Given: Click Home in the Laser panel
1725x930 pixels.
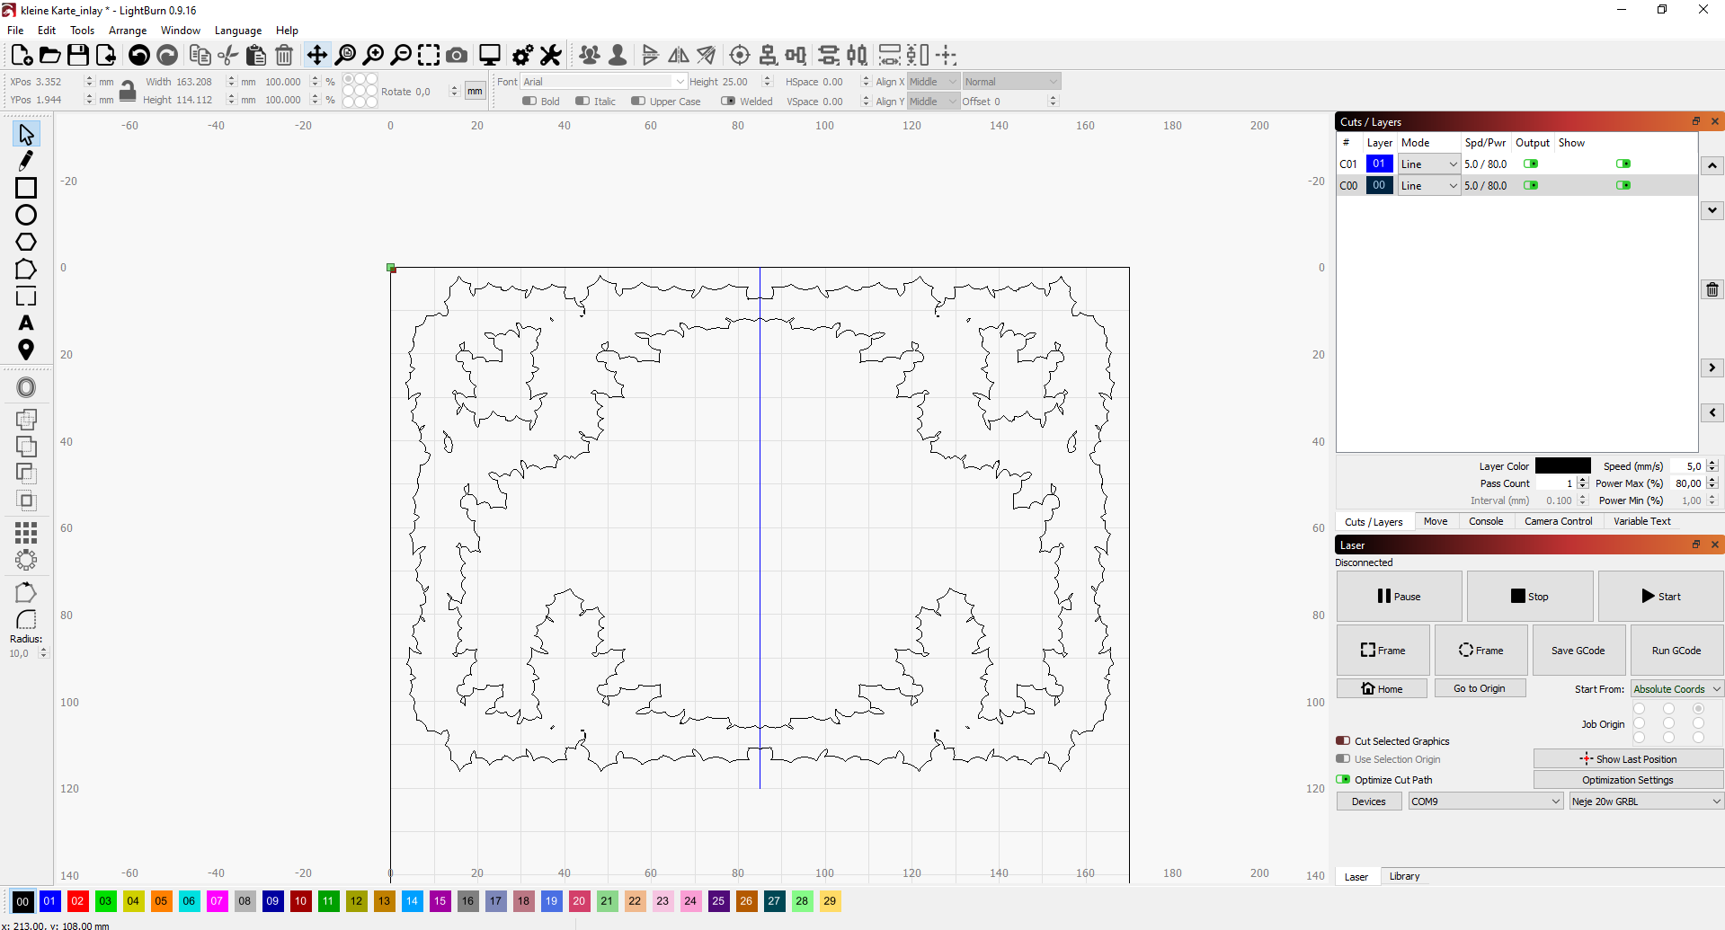Looking at the screenshot, I should [x=1383, y=688].
